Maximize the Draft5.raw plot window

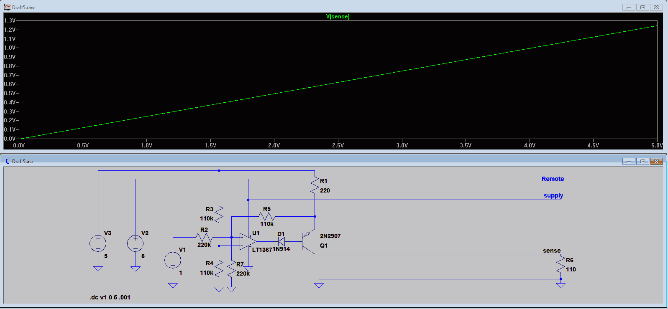coord(642,7)
